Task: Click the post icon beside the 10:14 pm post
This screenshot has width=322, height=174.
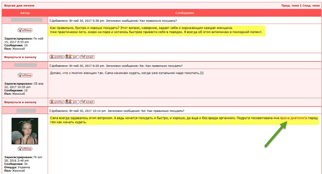Action: pos(50,111)
